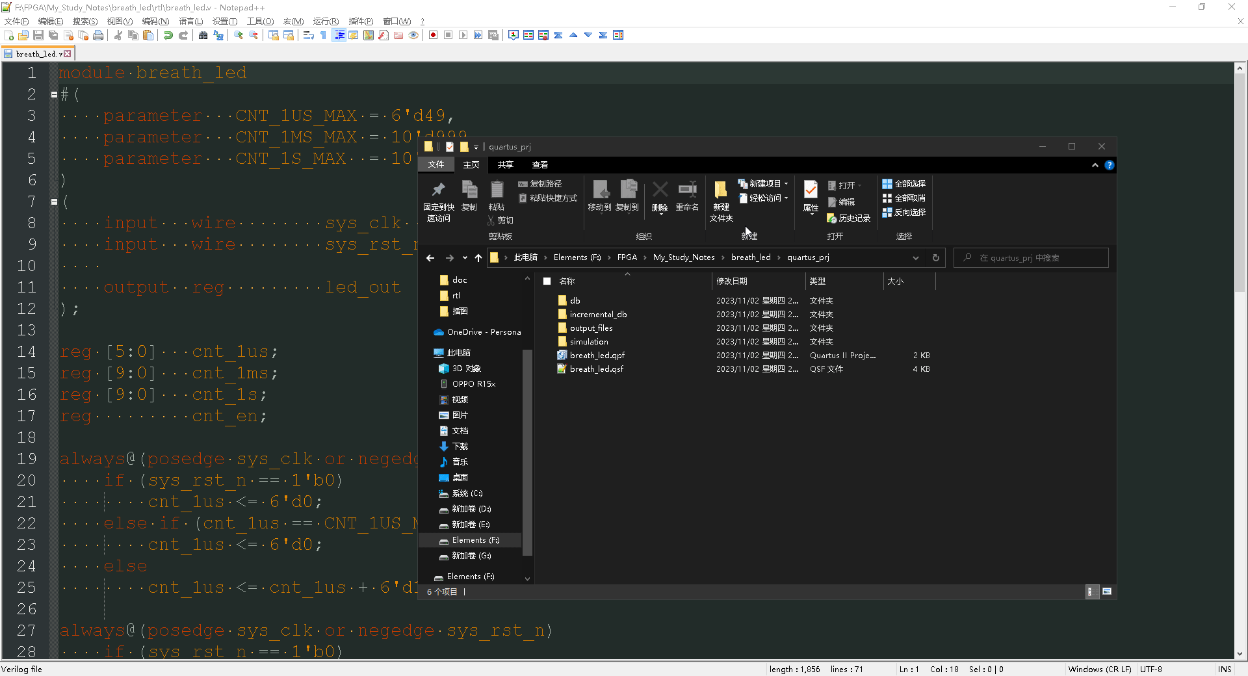The height and width of the screenshot is (676, 1248).
Task: Select breath_led.qpf file in the list
Action: click(x=597, y=356)
